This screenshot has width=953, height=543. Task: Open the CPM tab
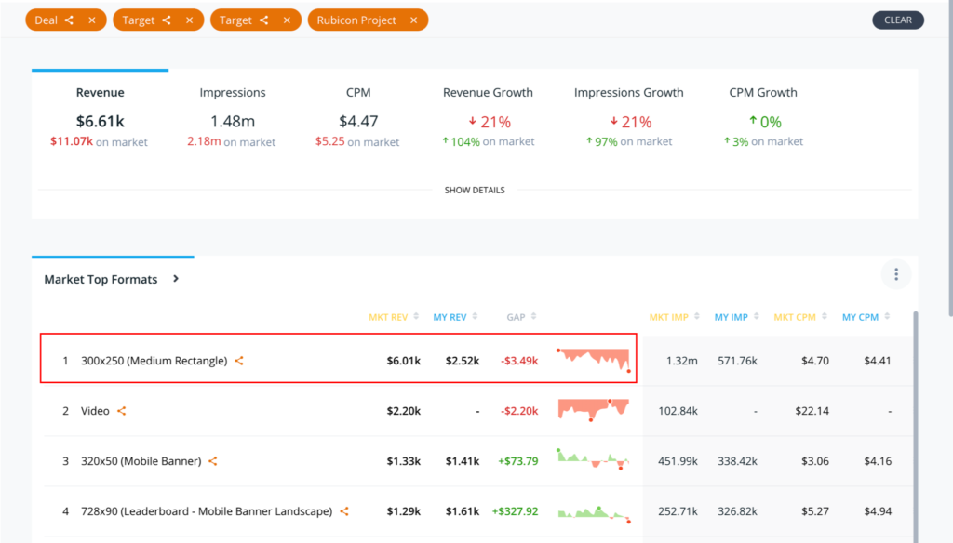tap(358, 92)
